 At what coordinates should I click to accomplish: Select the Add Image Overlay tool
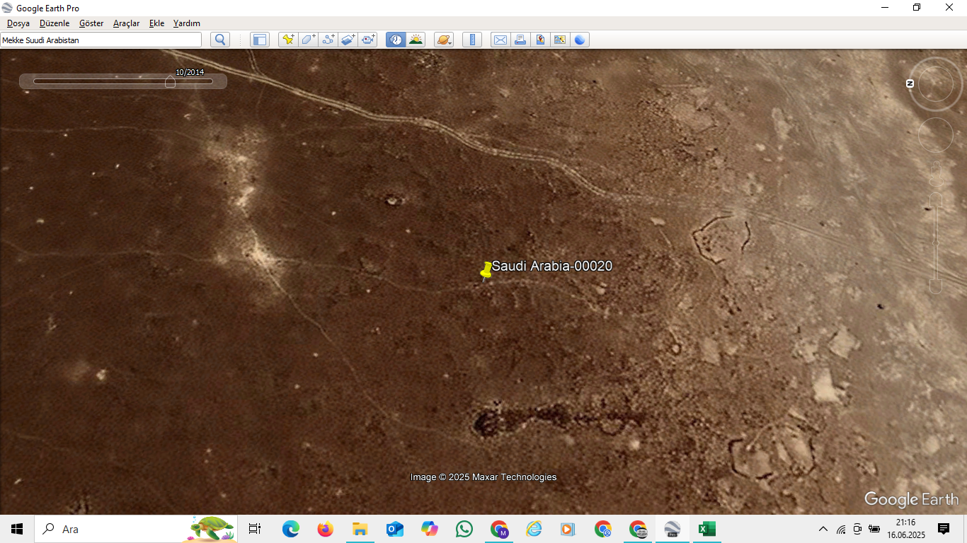click(x=348, y=40)
